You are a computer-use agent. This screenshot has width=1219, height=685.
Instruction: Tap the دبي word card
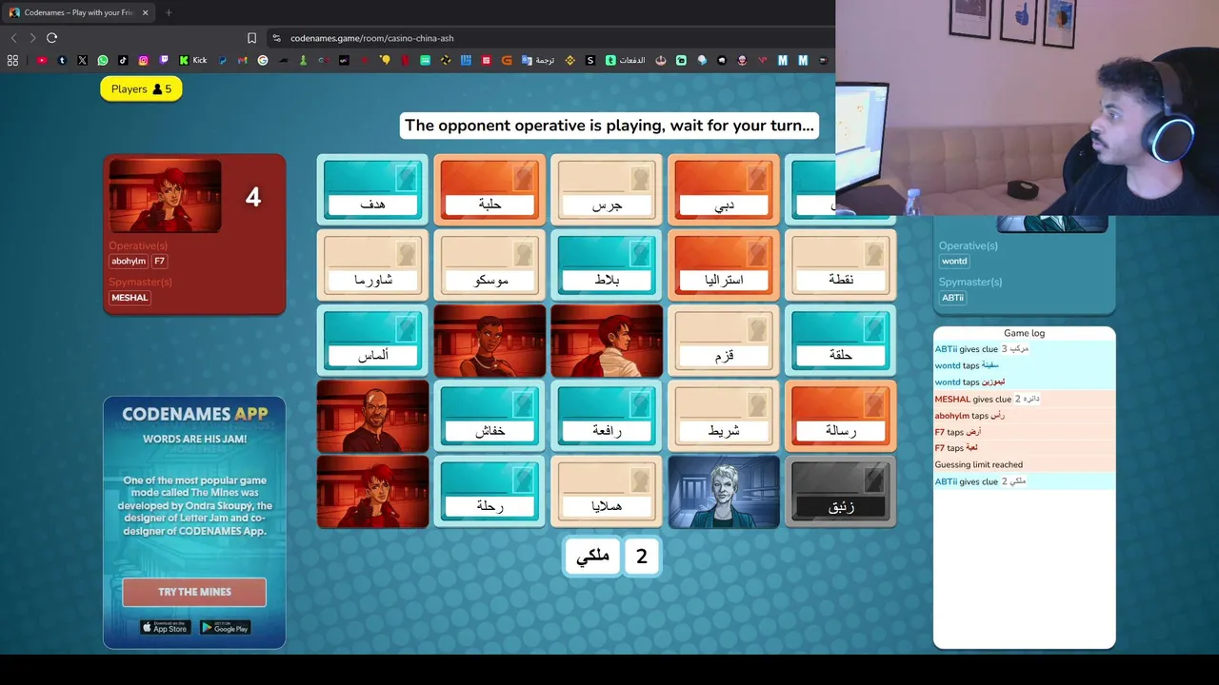[724, 189]
